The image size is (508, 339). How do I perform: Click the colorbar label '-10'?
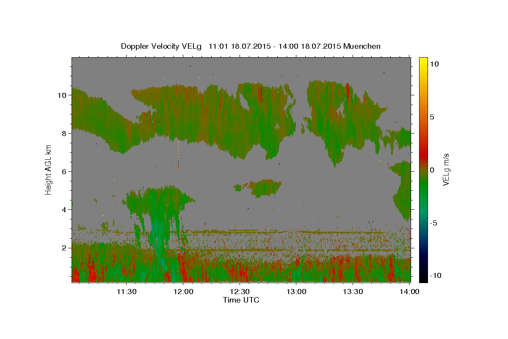click(x=436, y=275)
